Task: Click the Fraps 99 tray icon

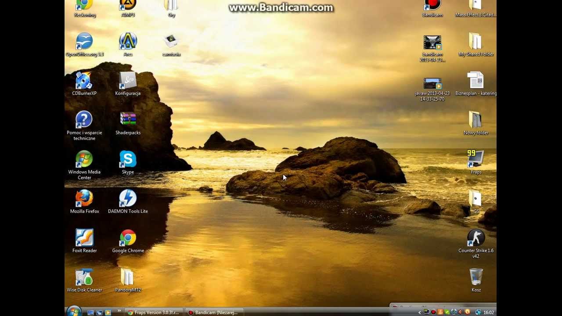Action: [426, 312]
